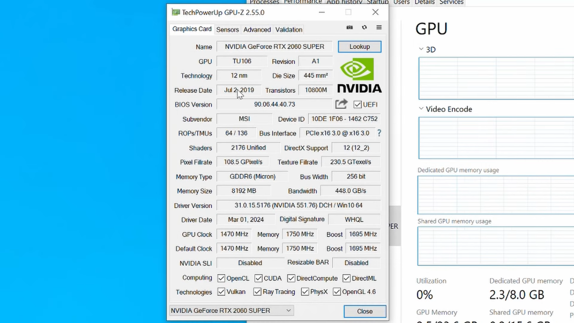
Task: Click the share icon next to BIOS Version
Action: click(341, 104)
